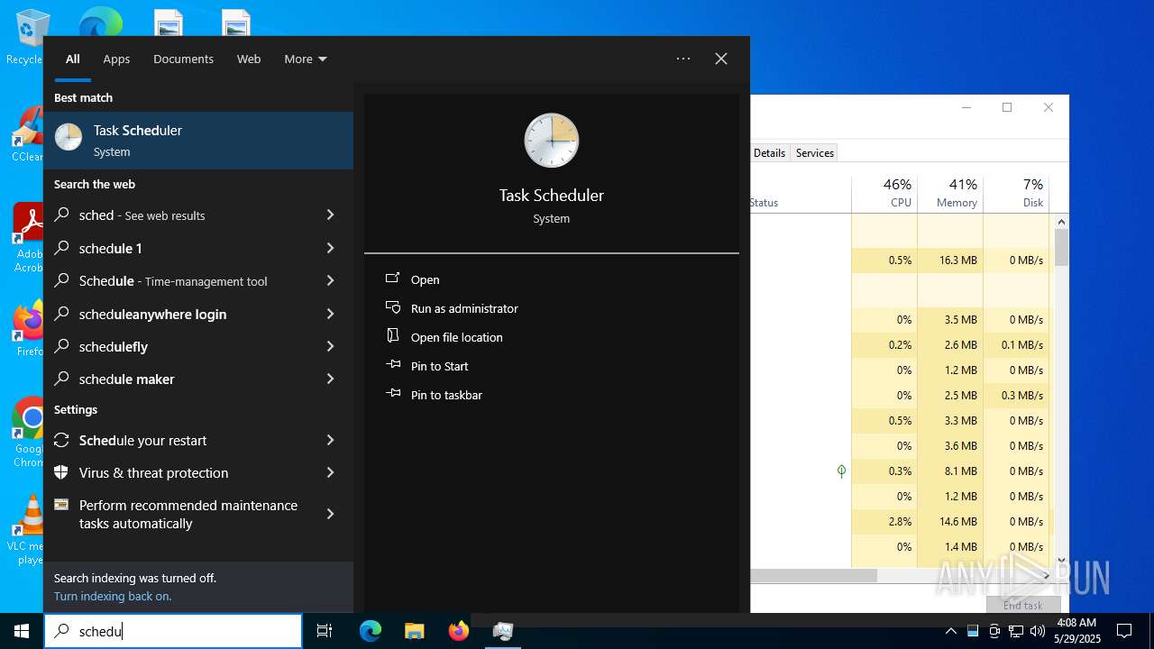Expand 'scheduleanywhere login' suggestion arrow
Screen dimensions: 1154x649
click(330, 314)
